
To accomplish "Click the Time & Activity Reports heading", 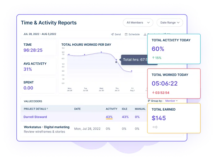I will pyautogui.click(x=49, y=23).
